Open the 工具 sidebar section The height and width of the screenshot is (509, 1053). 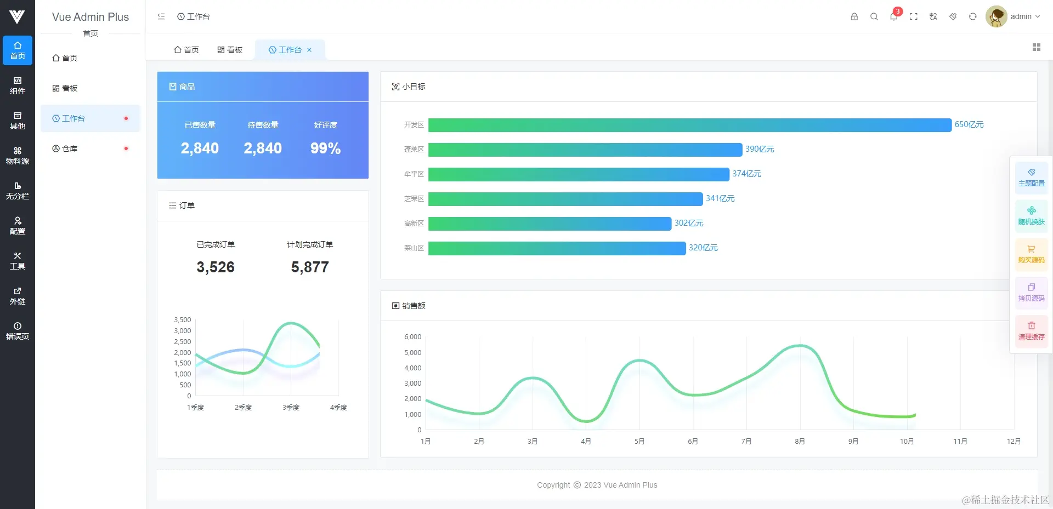point(18,261)
